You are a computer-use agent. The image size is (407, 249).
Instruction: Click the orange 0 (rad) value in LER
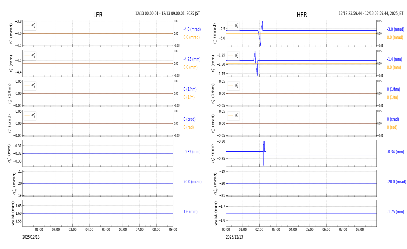tap(189, 127)
